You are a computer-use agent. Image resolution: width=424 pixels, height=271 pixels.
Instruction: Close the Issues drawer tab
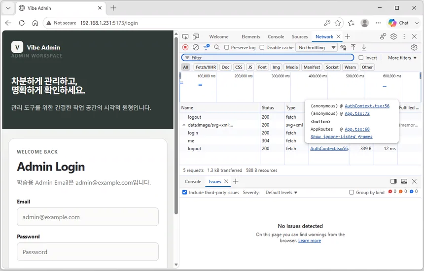pos(226,181)
